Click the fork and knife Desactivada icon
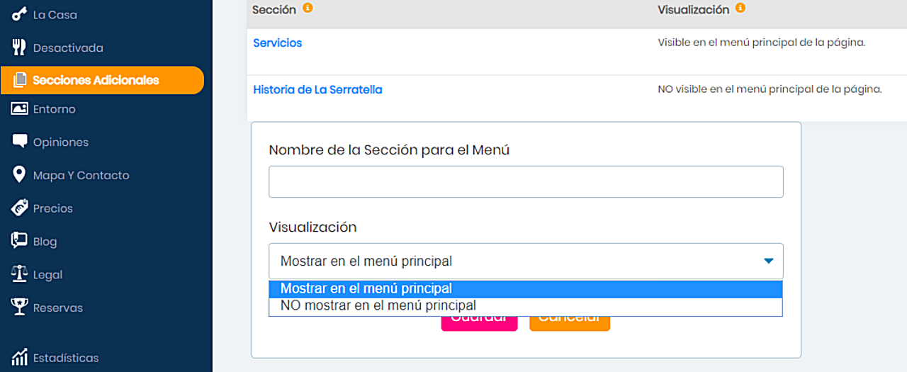This screenshot has height=372, width=907. coord(20,47)
